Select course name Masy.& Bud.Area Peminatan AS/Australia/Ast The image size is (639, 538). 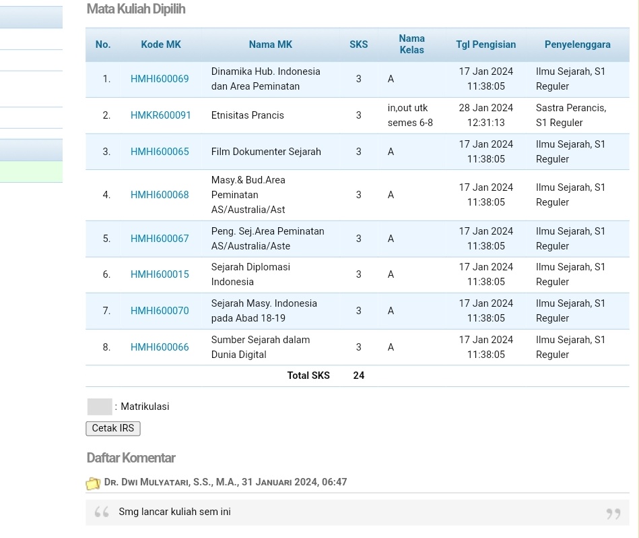(248, 195)
